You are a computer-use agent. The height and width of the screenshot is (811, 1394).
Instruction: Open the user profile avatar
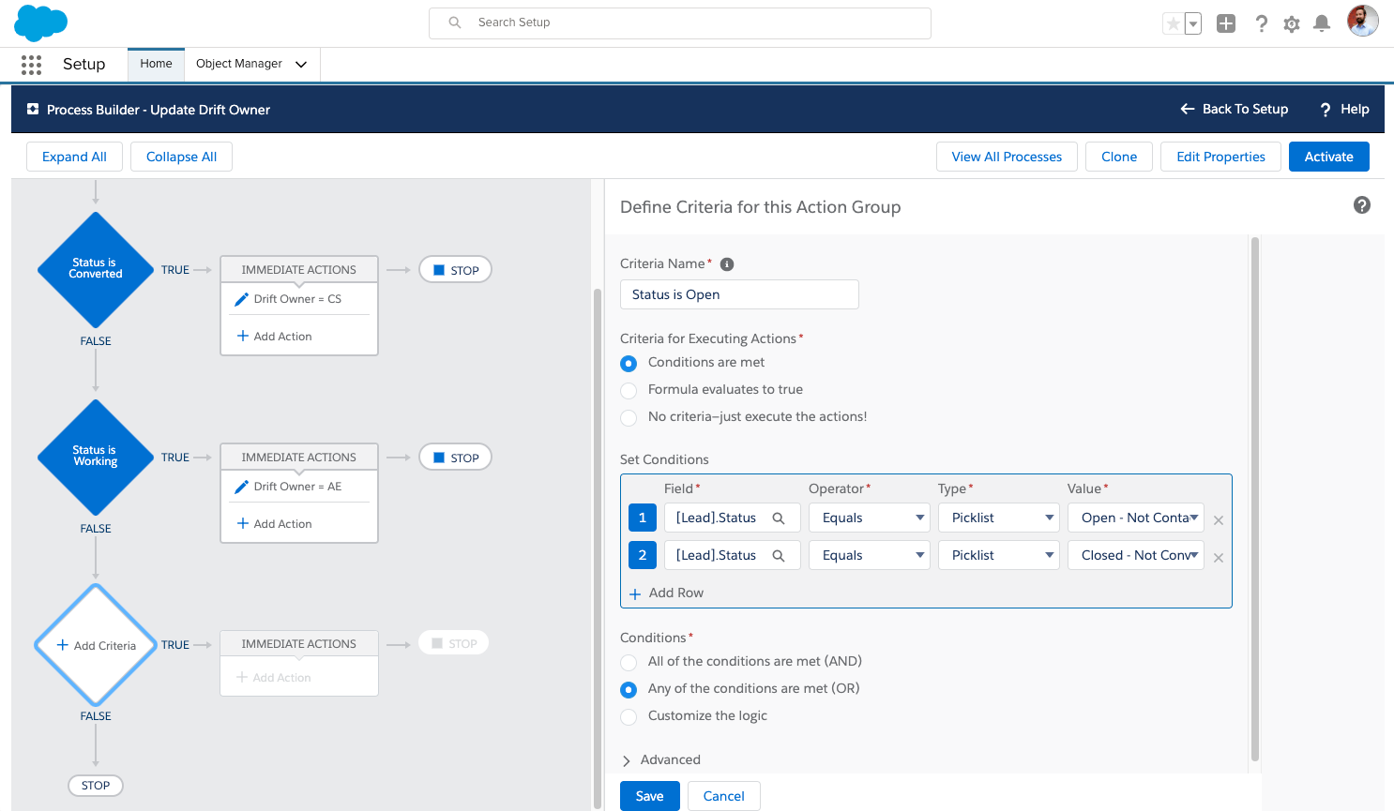point(1363,21)
